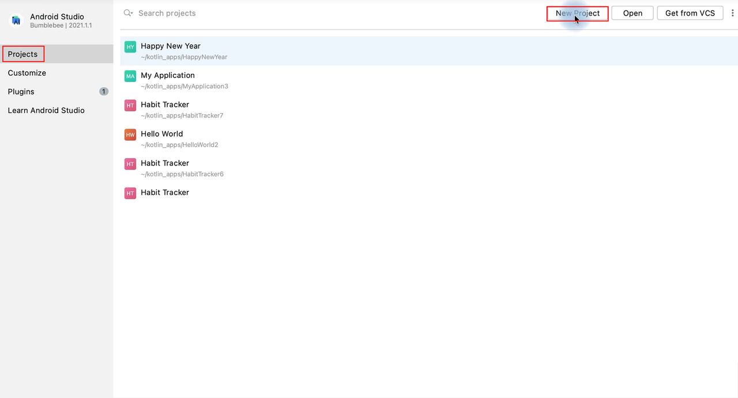Open Habit Tracker at HabitTracker6 path
This screenshot has height=398, width=738.
click(429, 168)
